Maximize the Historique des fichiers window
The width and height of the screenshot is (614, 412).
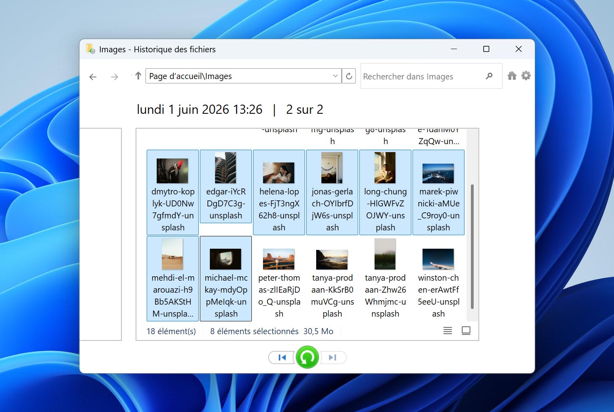click(486, 49)
